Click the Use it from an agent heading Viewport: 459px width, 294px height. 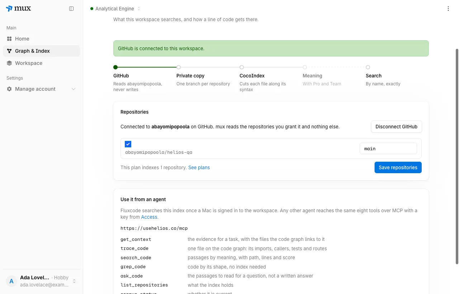pyautogui.click(x=143, y=199)
